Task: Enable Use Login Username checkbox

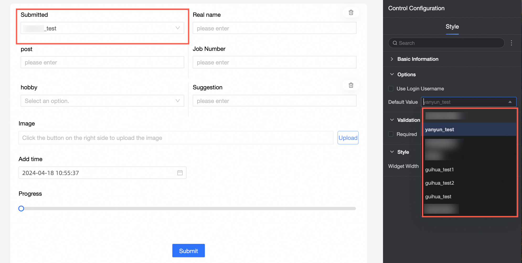Action: [391, 89]
